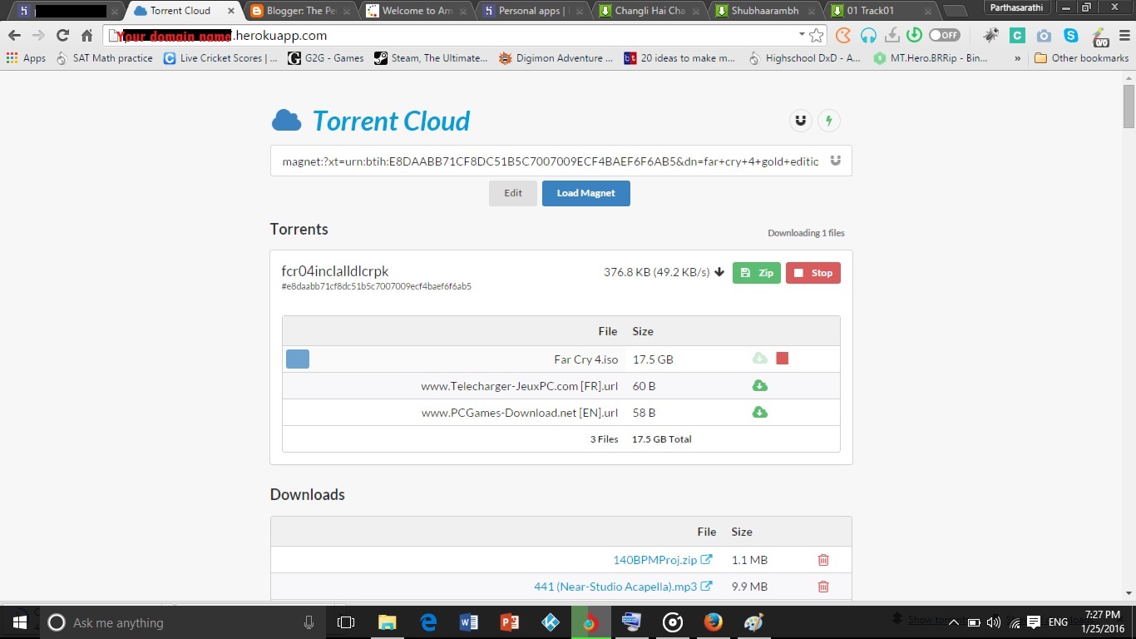Click the green Zip button

click(x=757, y=273)
